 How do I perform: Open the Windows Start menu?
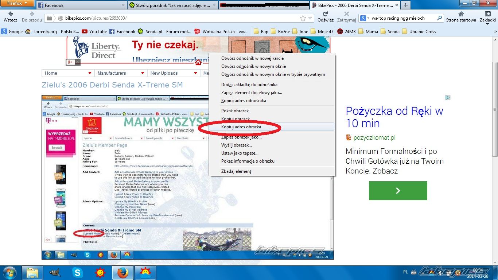click(x=9, y=273)
